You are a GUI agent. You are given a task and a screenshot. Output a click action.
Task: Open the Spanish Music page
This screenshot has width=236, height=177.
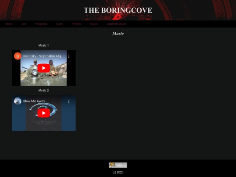click(x=117, y=24)
